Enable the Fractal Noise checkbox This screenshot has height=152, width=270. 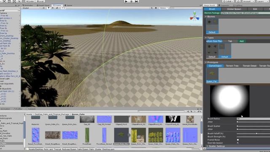point(238,140)
